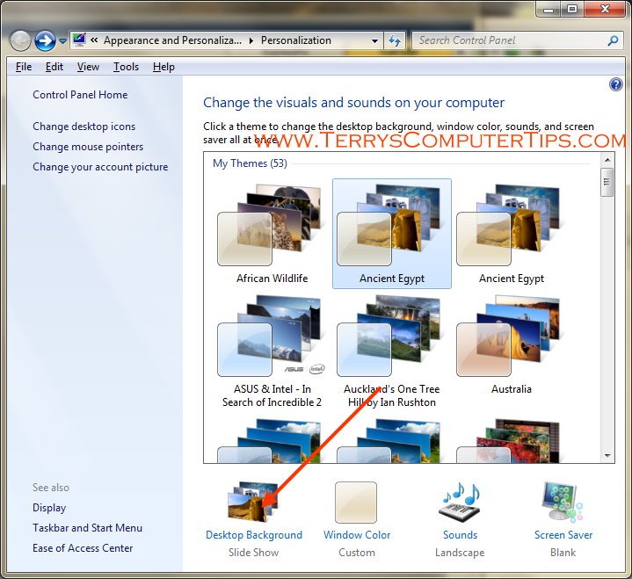Go to Control Panel Home
This screenshot has height=579, width=632.
(80, 95)
